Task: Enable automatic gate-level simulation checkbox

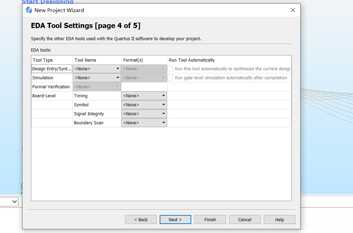Action: [170, 78]
